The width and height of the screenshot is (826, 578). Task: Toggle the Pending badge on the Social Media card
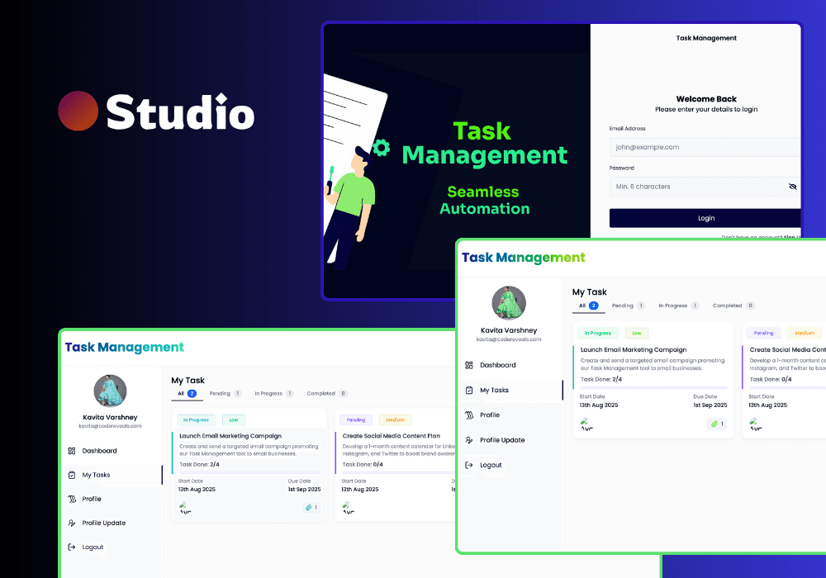pyautogui.click(x=355, y=420)
